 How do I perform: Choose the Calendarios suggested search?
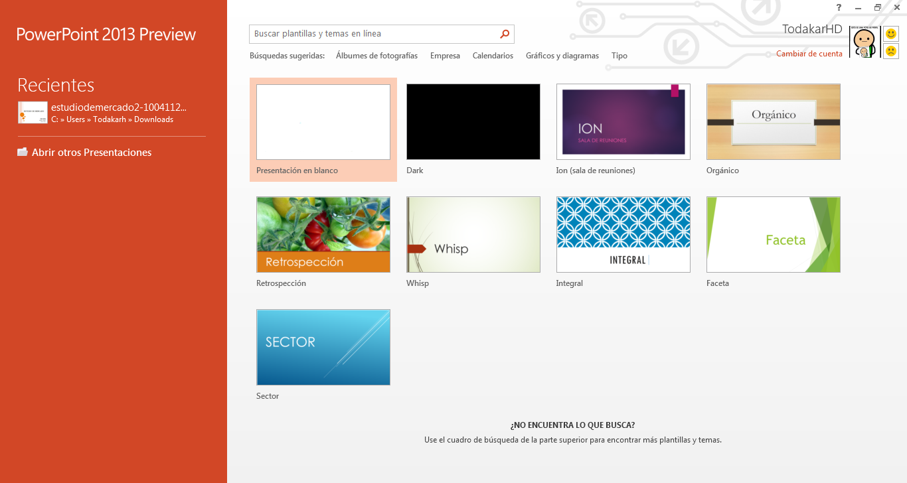[493, 56]
